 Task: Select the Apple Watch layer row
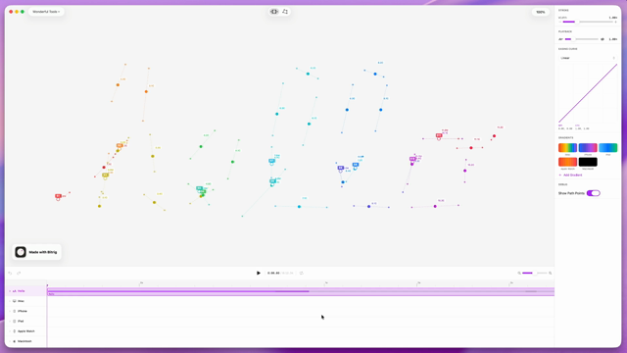point(26,331)
